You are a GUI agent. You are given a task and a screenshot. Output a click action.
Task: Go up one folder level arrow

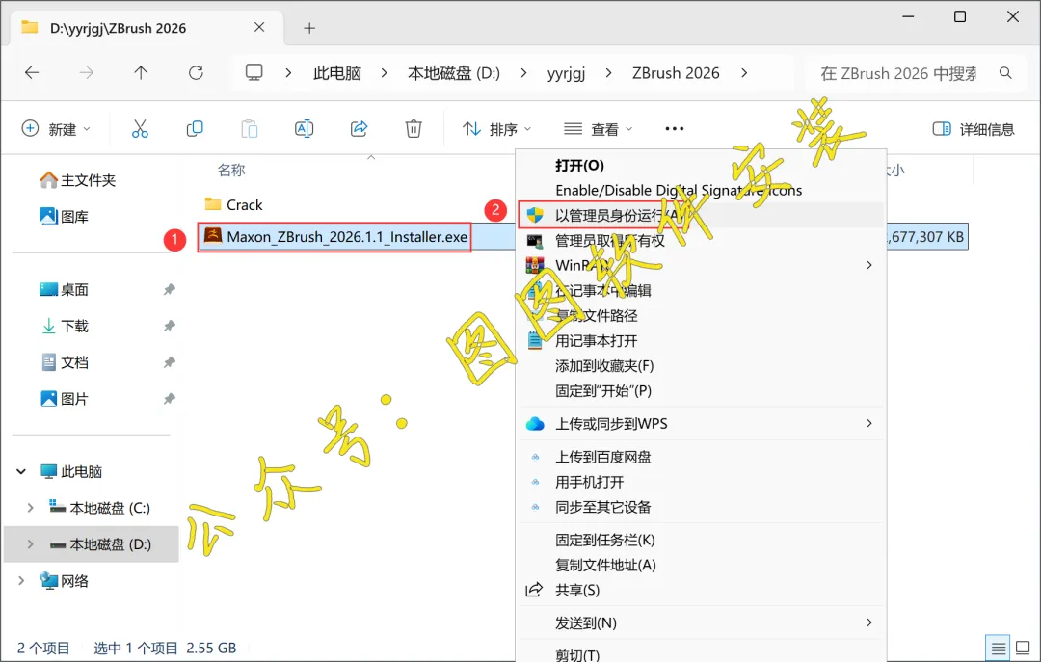(141, 73)
